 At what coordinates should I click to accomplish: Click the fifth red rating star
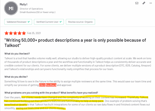tap(24, 33)
